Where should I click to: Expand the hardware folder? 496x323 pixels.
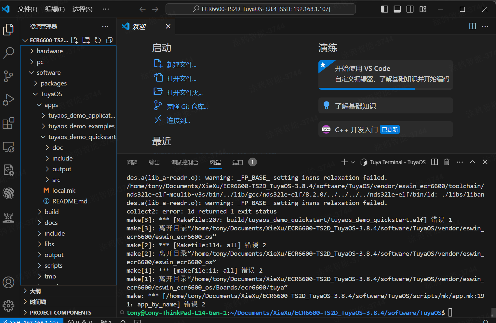(x=49, y=51)
